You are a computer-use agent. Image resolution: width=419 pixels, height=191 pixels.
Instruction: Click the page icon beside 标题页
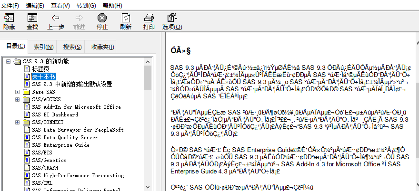point(27,69)
